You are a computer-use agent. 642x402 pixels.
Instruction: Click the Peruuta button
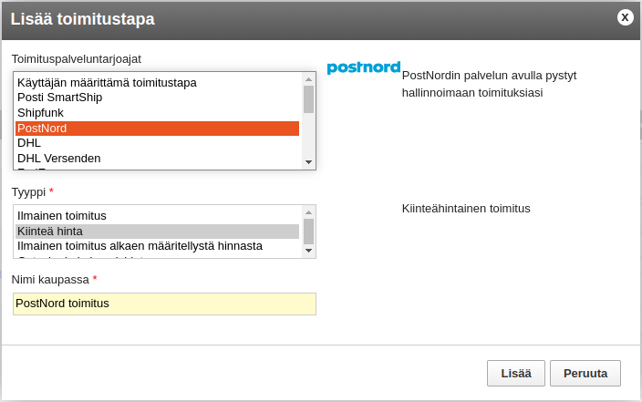[585, 374]
